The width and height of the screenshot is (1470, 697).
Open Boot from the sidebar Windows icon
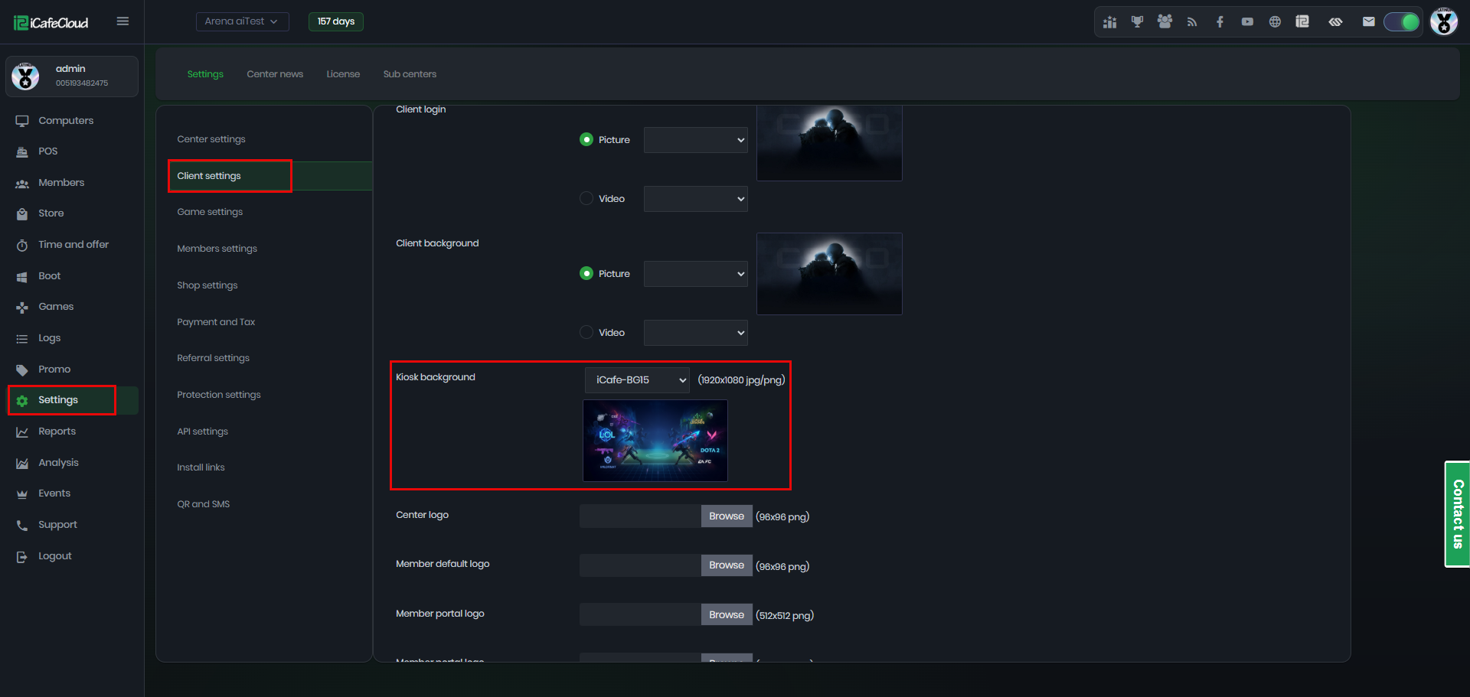coord(22,276)
